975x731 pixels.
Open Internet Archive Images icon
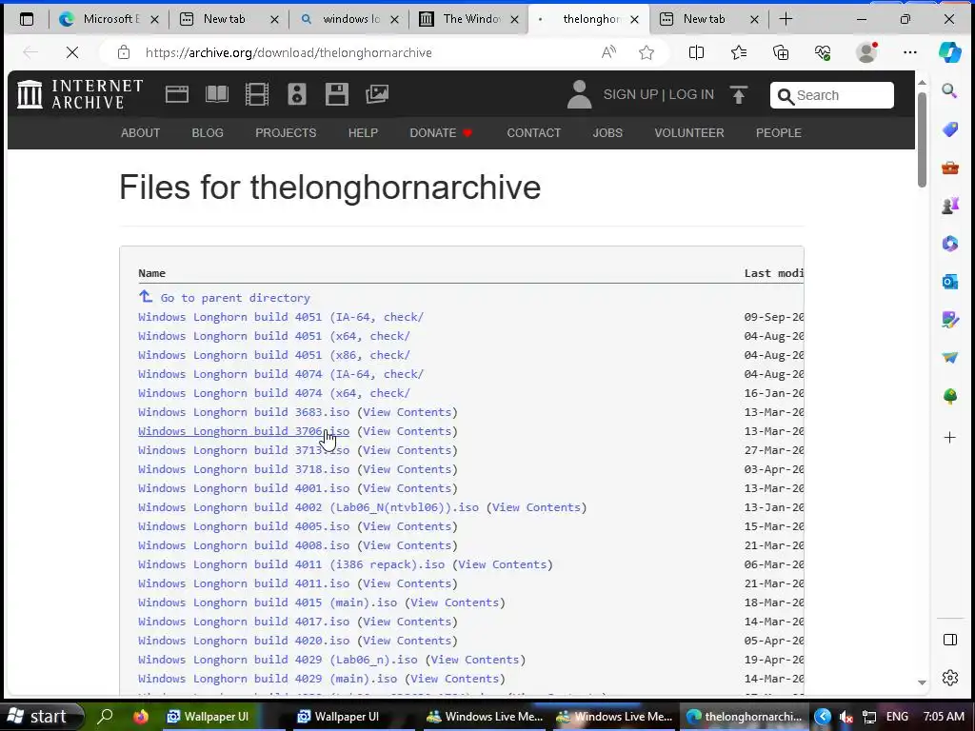point(377,94)
